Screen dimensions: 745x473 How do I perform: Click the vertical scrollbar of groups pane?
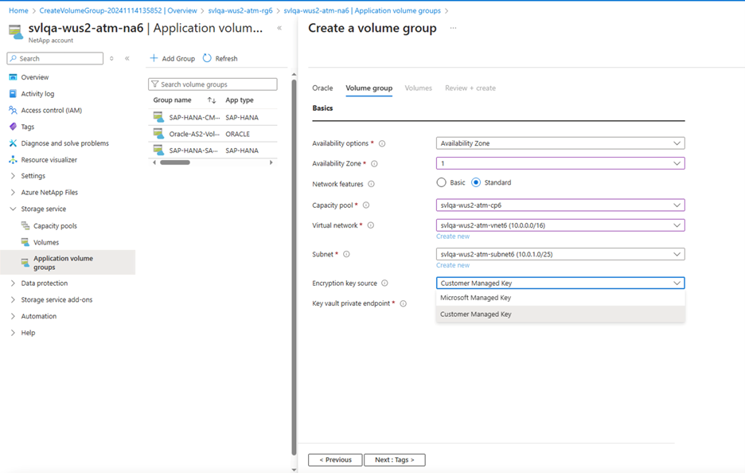click(x=294, y=266)
